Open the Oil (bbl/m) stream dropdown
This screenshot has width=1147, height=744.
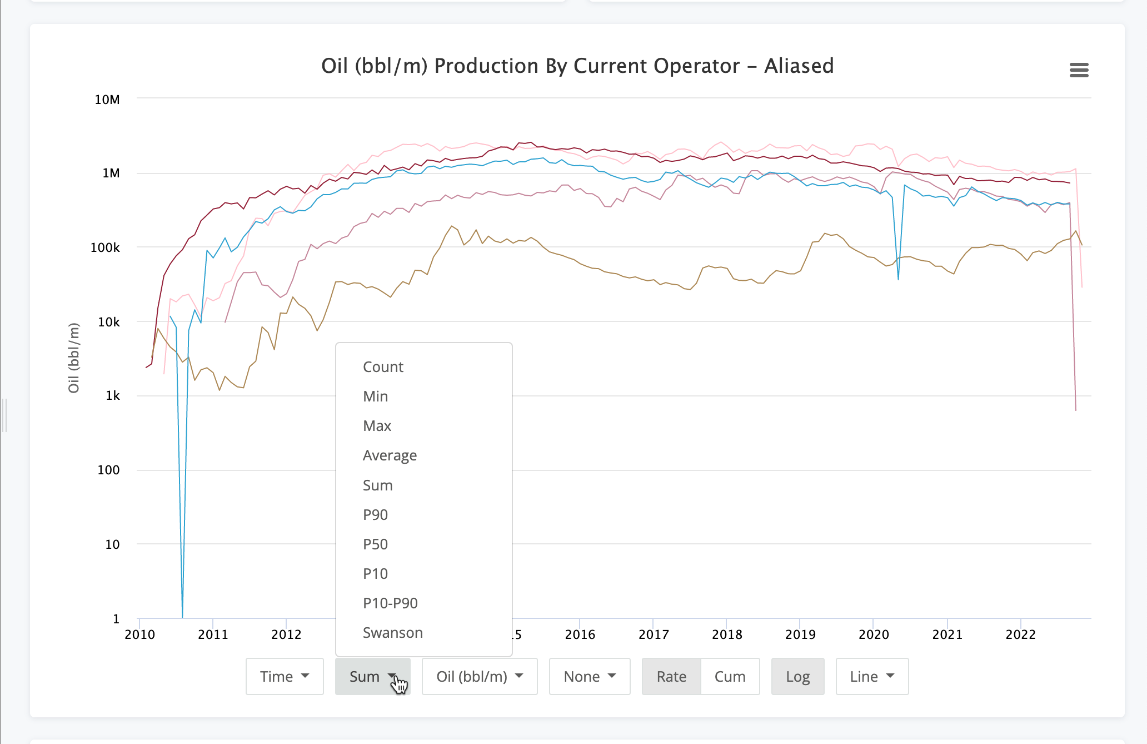click(479, 676)
